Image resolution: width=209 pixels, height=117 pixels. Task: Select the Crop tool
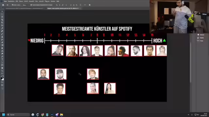(2, 22)
